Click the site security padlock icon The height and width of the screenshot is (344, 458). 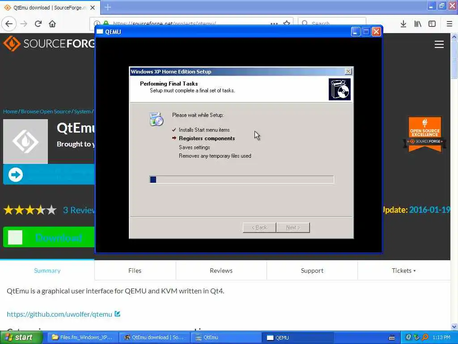(106, 23)
